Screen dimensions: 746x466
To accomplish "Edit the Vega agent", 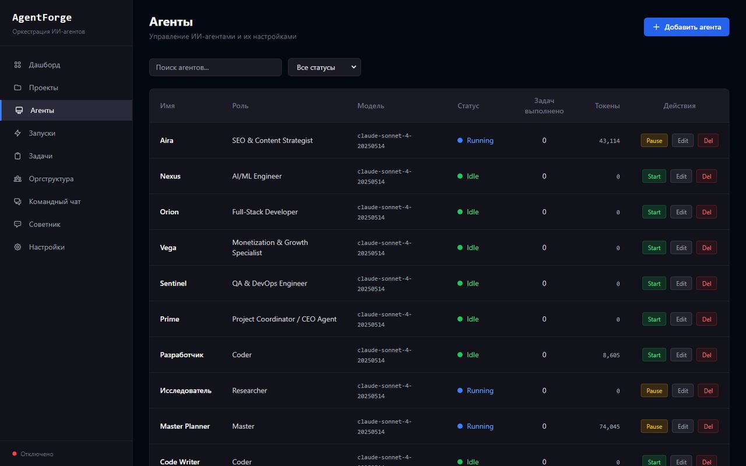I will 681,248.
